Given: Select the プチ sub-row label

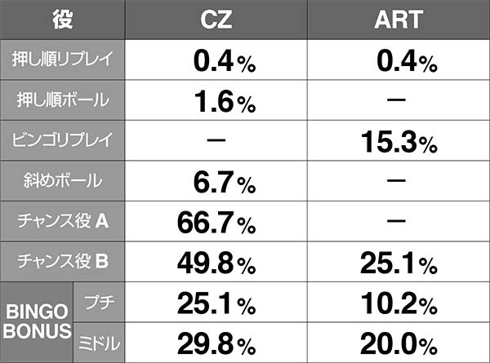Looking at the screenshot, I should 99,302.
